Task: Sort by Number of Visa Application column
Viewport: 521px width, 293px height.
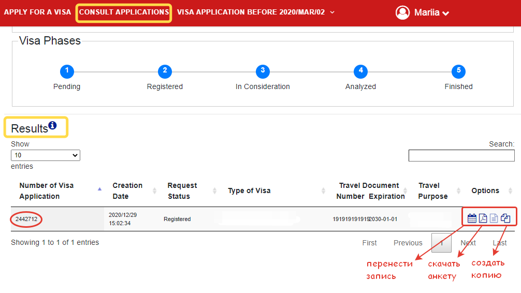Action: coord(47,191)
